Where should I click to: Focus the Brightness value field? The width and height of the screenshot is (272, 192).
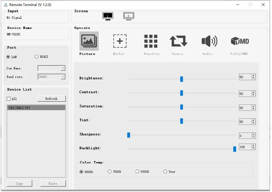(x=245, y=77)
